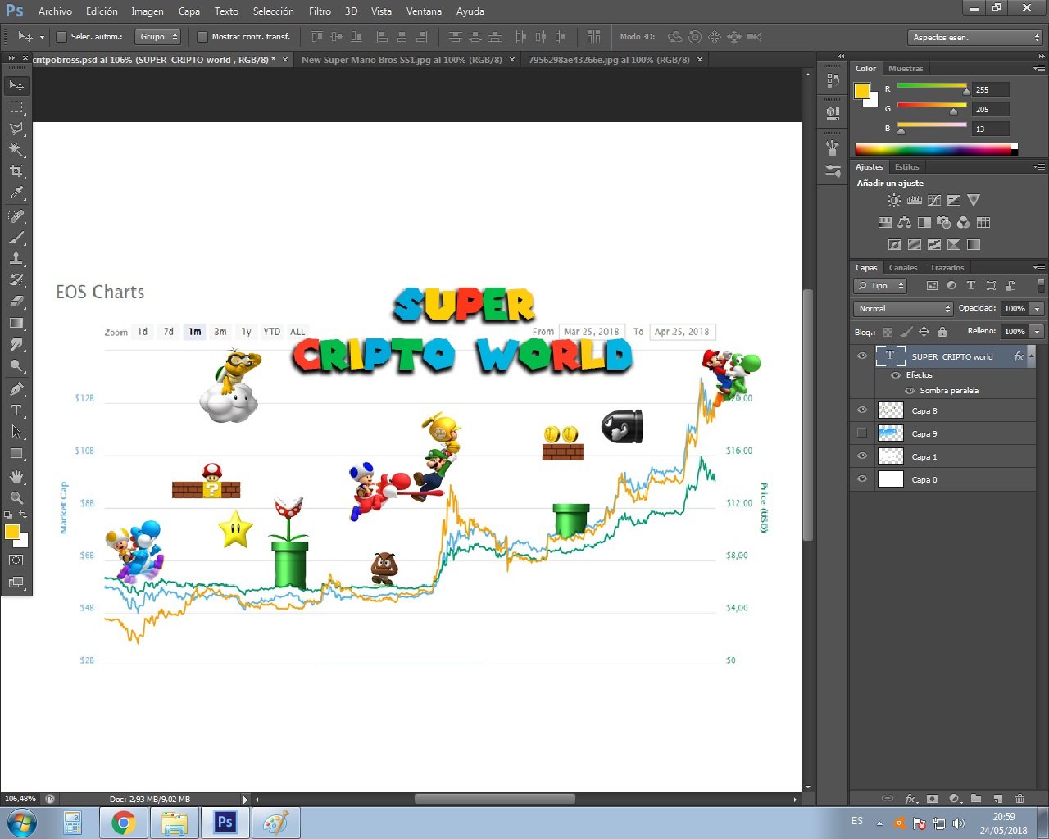Select the Horizontal Type tool
1049x839 pixels.
pos(16,410)
